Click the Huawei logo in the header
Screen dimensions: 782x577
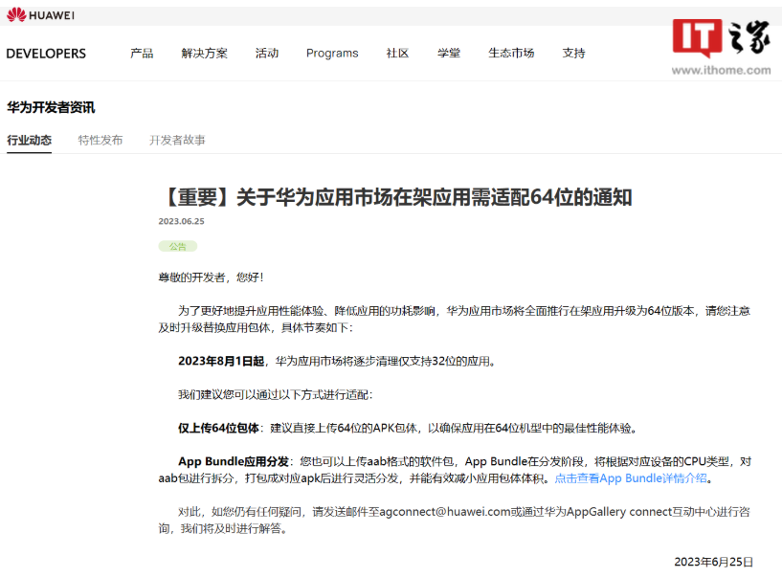click(40, 14)
